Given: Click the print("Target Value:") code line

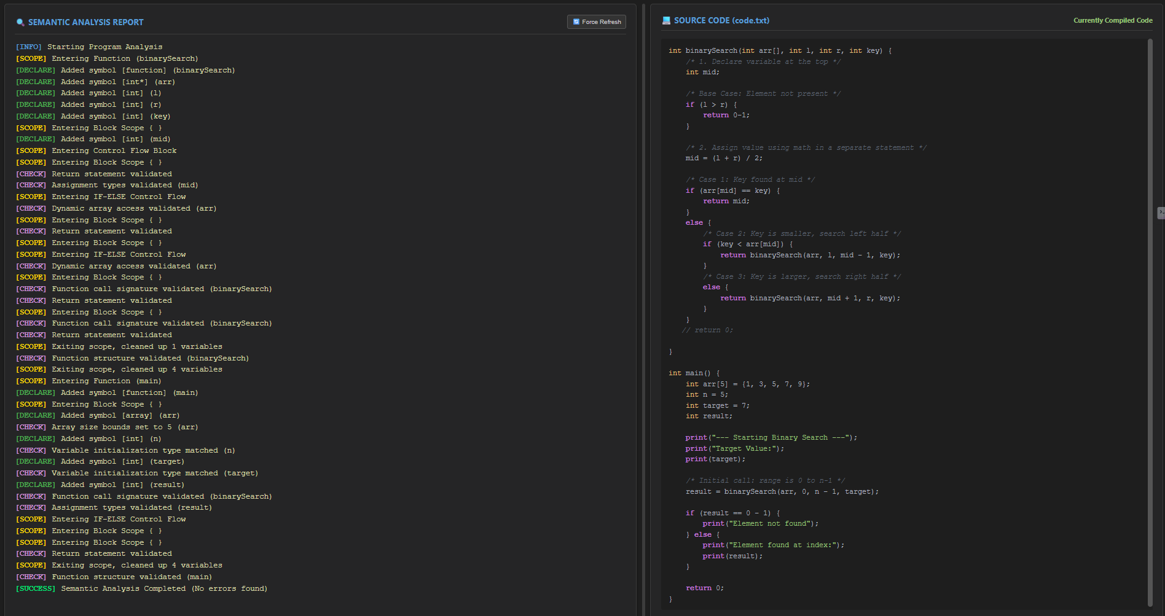Looking at the screenshot, I should tap(735, 448).
